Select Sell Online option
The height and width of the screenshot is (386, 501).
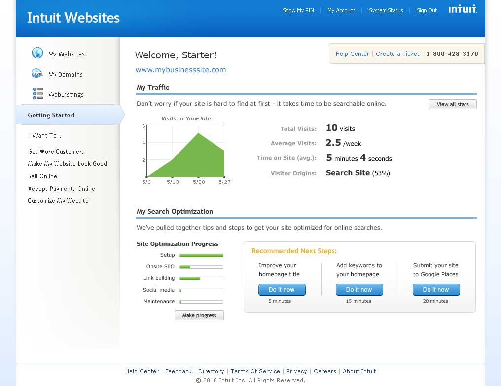pyautogui.click(x=42, y=176)
